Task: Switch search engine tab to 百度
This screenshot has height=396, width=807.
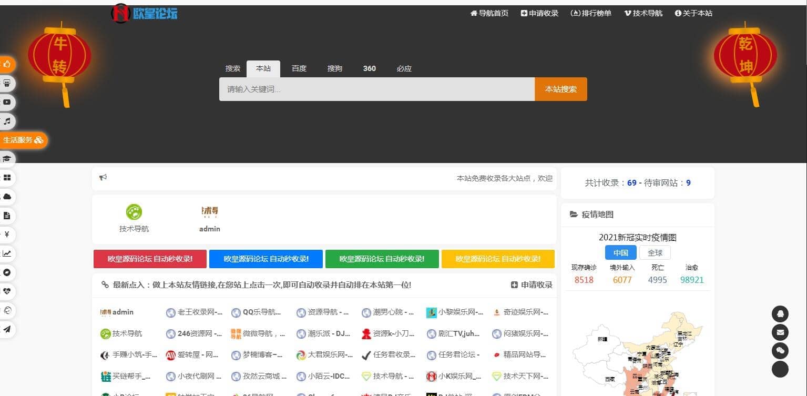Action: pos(299,68)
